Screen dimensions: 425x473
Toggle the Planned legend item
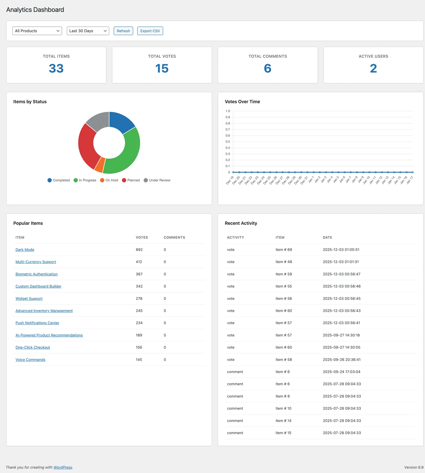(x=131, y=180)
